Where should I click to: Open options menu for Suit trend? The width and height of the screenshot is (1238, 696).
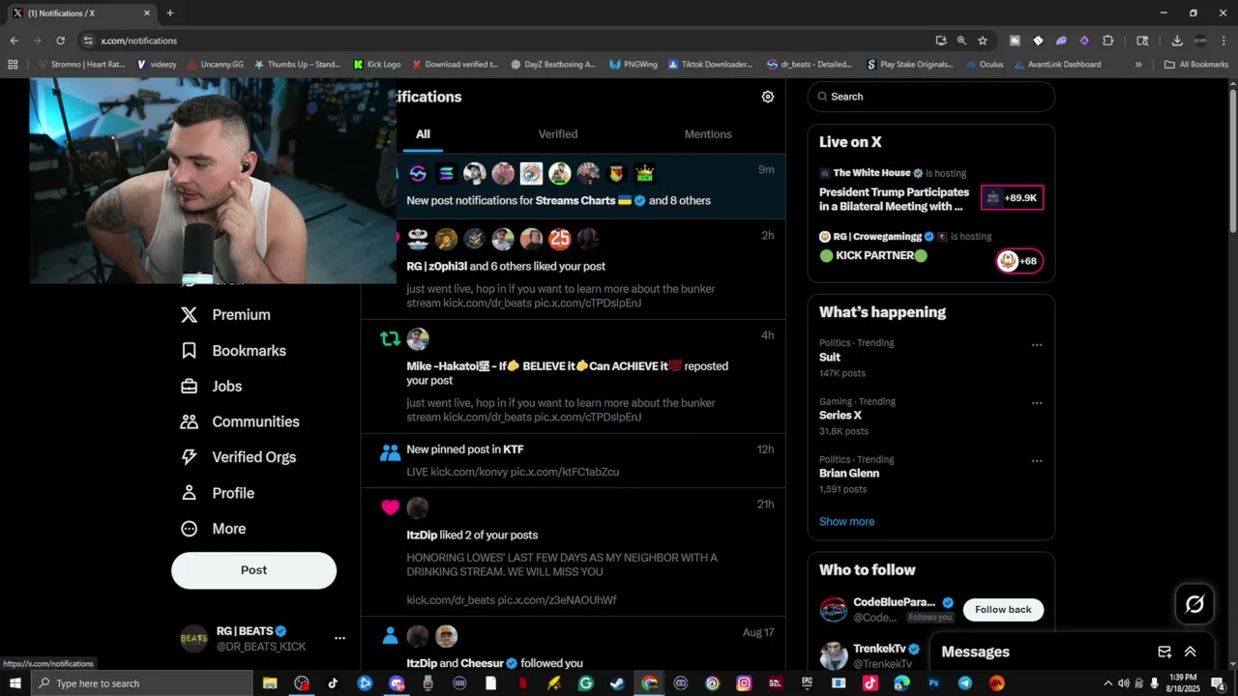1037,345
